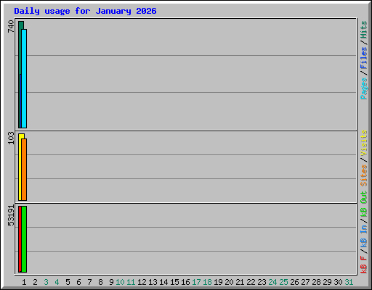Click day 29 on the x-axis
Image resolution: width=372 pixels, height=290 pixels.
click(327, 282)
